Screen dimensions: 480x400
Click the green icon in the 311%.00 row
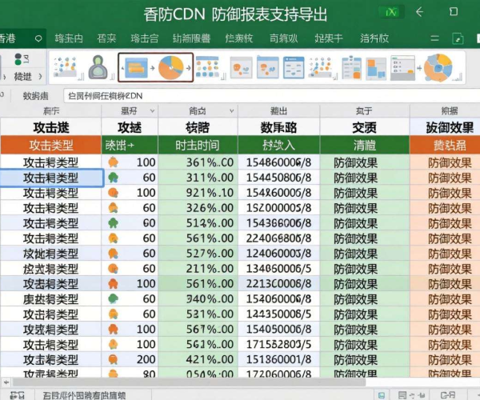point(114,178)
